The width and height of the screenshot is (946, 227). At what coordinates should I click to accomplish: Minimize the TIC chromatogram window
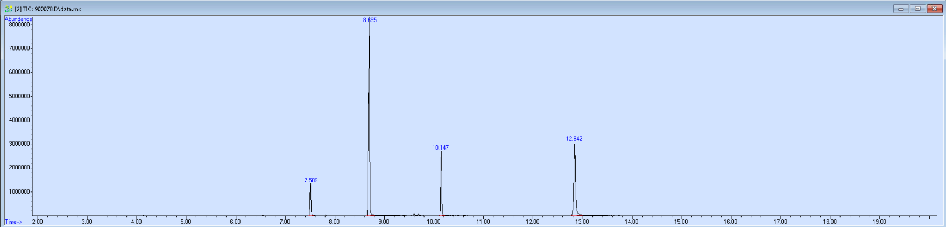[x=901, y=9]
